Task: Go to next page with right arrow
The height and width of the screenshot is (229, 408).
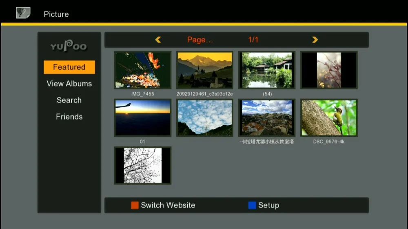Action: pos(315,40)
